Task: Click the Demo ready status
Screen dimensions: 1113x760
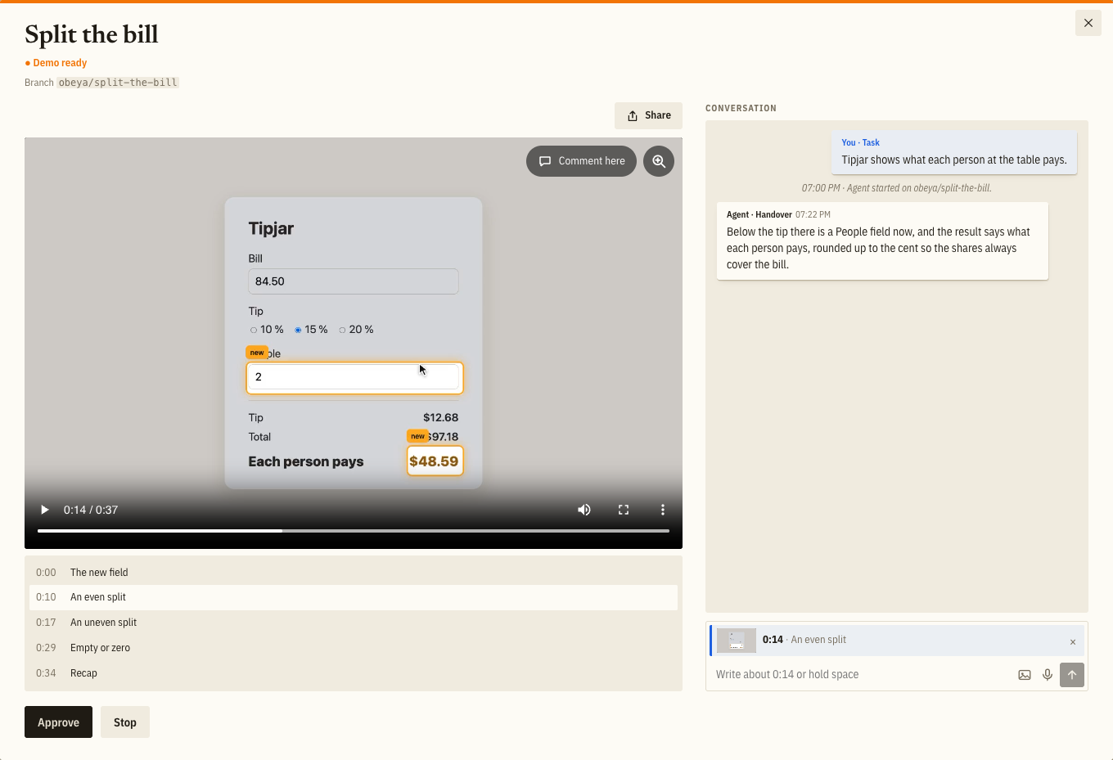Action: (x=56, y=63)
